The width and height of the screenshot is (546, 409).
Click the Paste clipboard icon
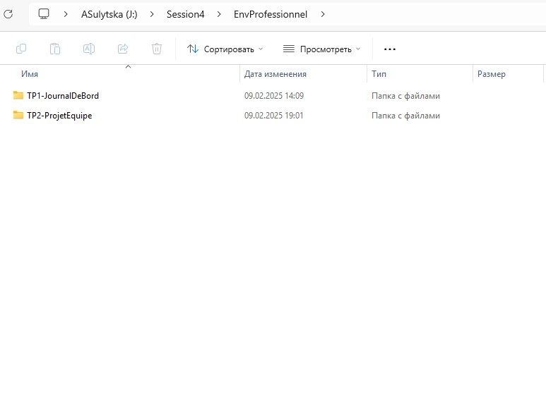tap(55, 49)
